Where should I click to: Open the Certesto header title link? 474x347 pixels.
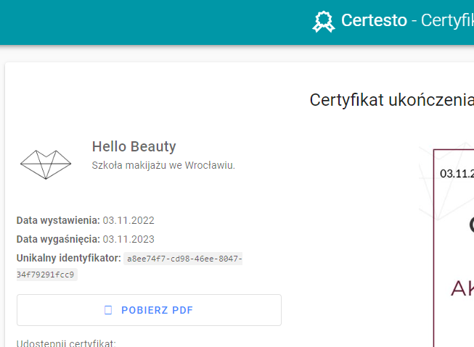(x=407, y=20)
